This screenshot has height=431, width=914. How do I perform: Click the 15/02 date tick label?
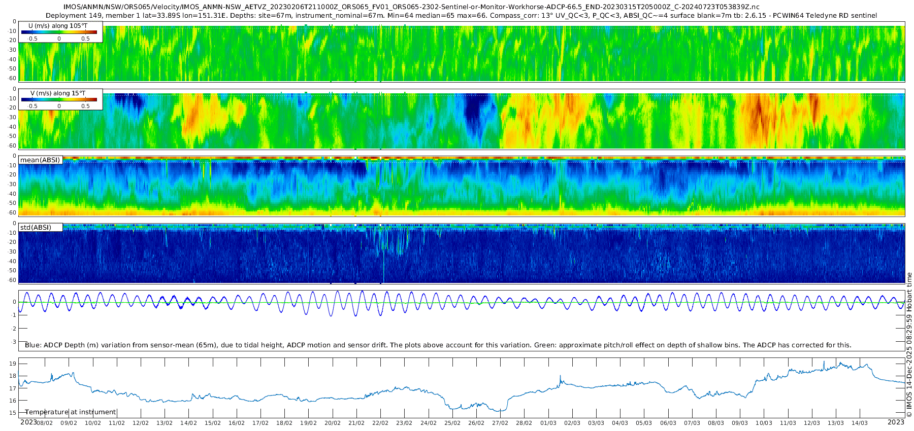point(213,423)
